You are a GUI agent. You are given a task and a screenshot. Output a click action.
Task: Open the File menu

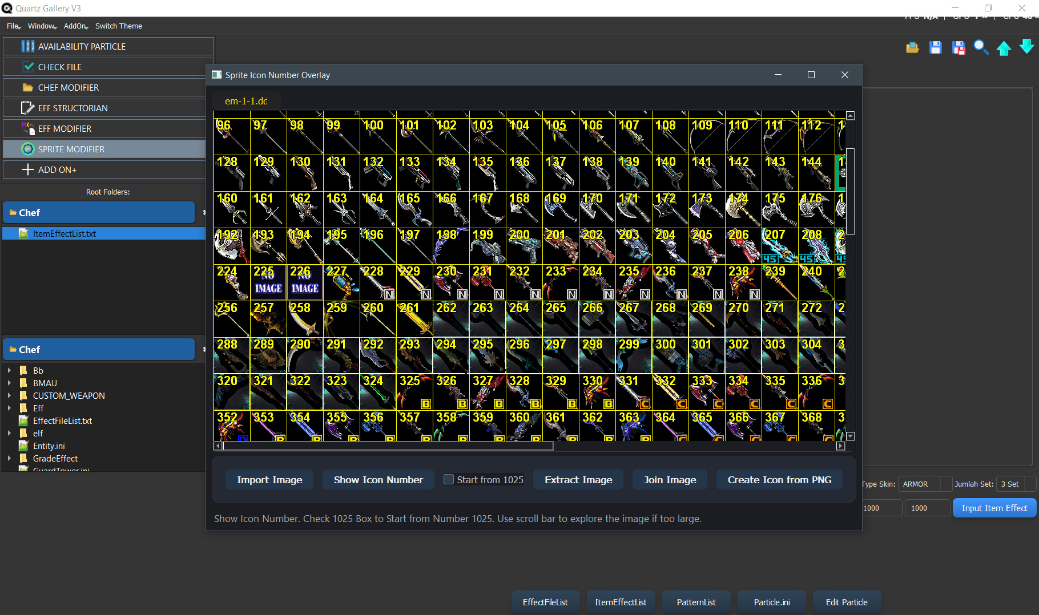(x=12, y=26)
